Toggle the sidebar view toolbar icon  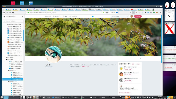click(133, 13)
